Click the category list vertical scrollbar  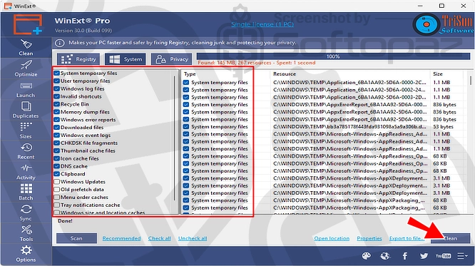tap(175, 138)
